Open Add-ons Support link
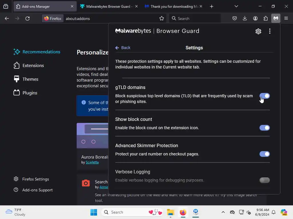 click(x=33, y=190)
